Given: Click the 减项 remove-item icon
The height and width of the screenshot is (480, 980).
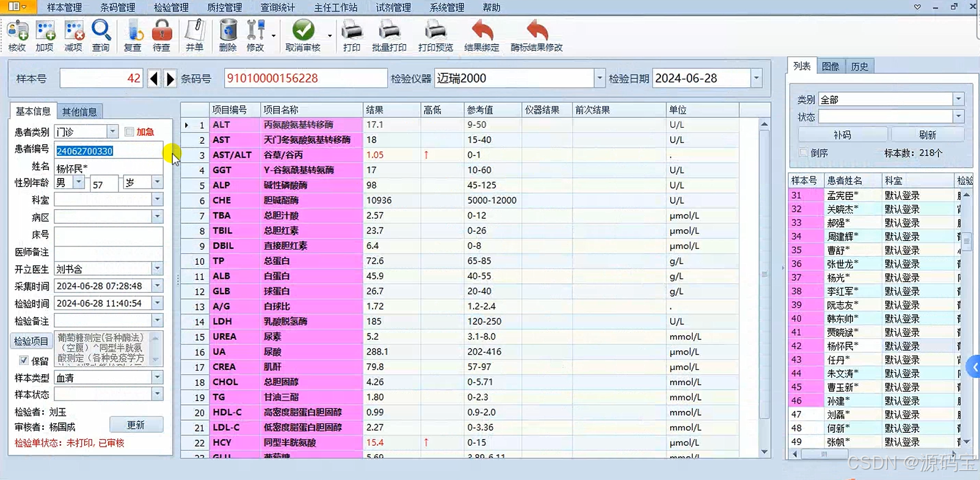Looking at the screenshot, I should point(73,35).
